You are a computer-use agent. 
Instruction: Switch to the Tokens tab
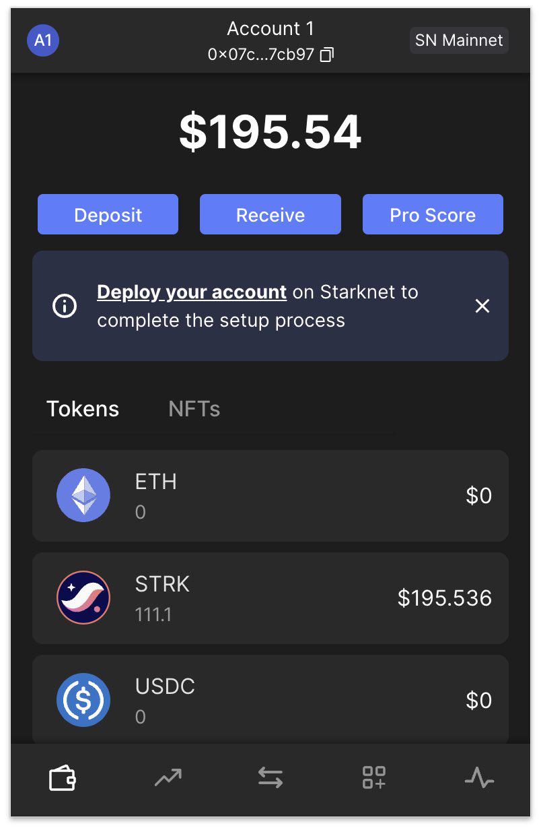click(x=83, y=409)
